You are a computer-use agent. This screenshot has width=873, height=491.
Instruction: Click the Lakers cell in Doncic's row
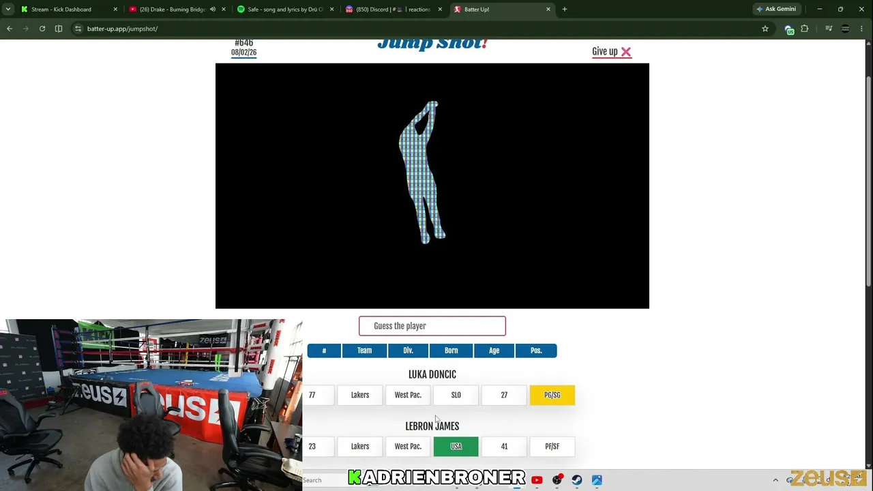click(x=360, y=395)
